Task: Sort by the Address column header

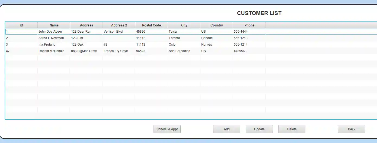Action: [x=87, y=25]
